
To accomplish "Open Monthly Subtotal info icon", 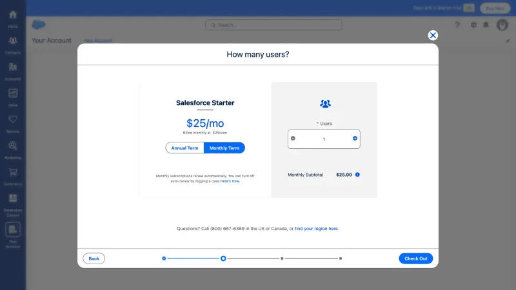I will [x=357, y=175].
